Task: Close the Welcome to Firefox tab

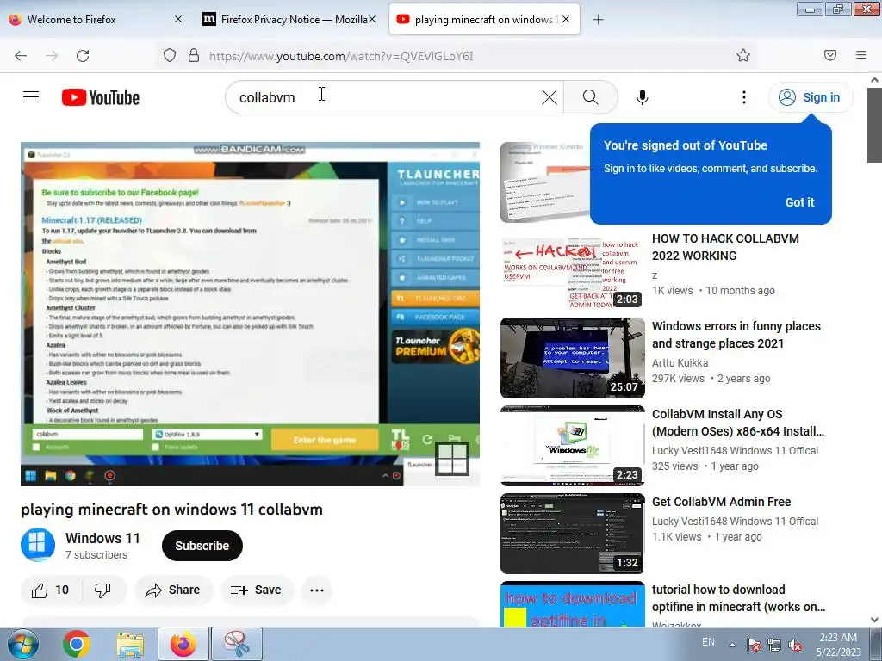Action: click(x=178, y=19)
